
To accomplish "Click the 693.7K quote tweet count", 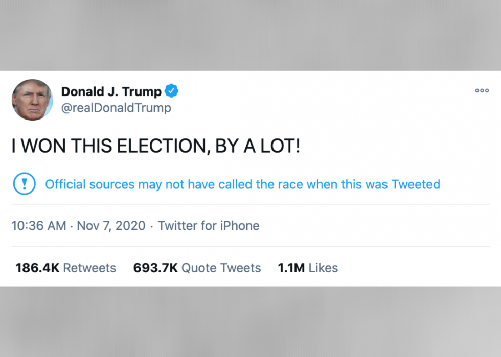I will (x=155, y=268).
